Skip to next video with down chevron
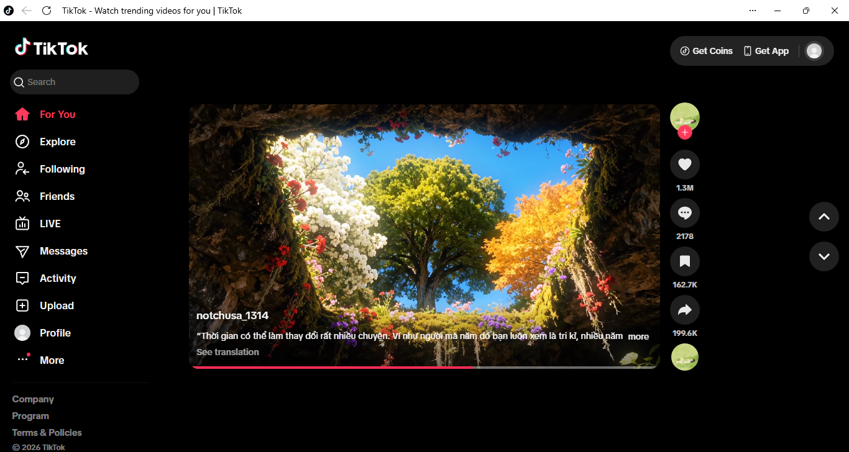Image resolution: width=849 pixels, height=452 pixels. tap(824, 256)
